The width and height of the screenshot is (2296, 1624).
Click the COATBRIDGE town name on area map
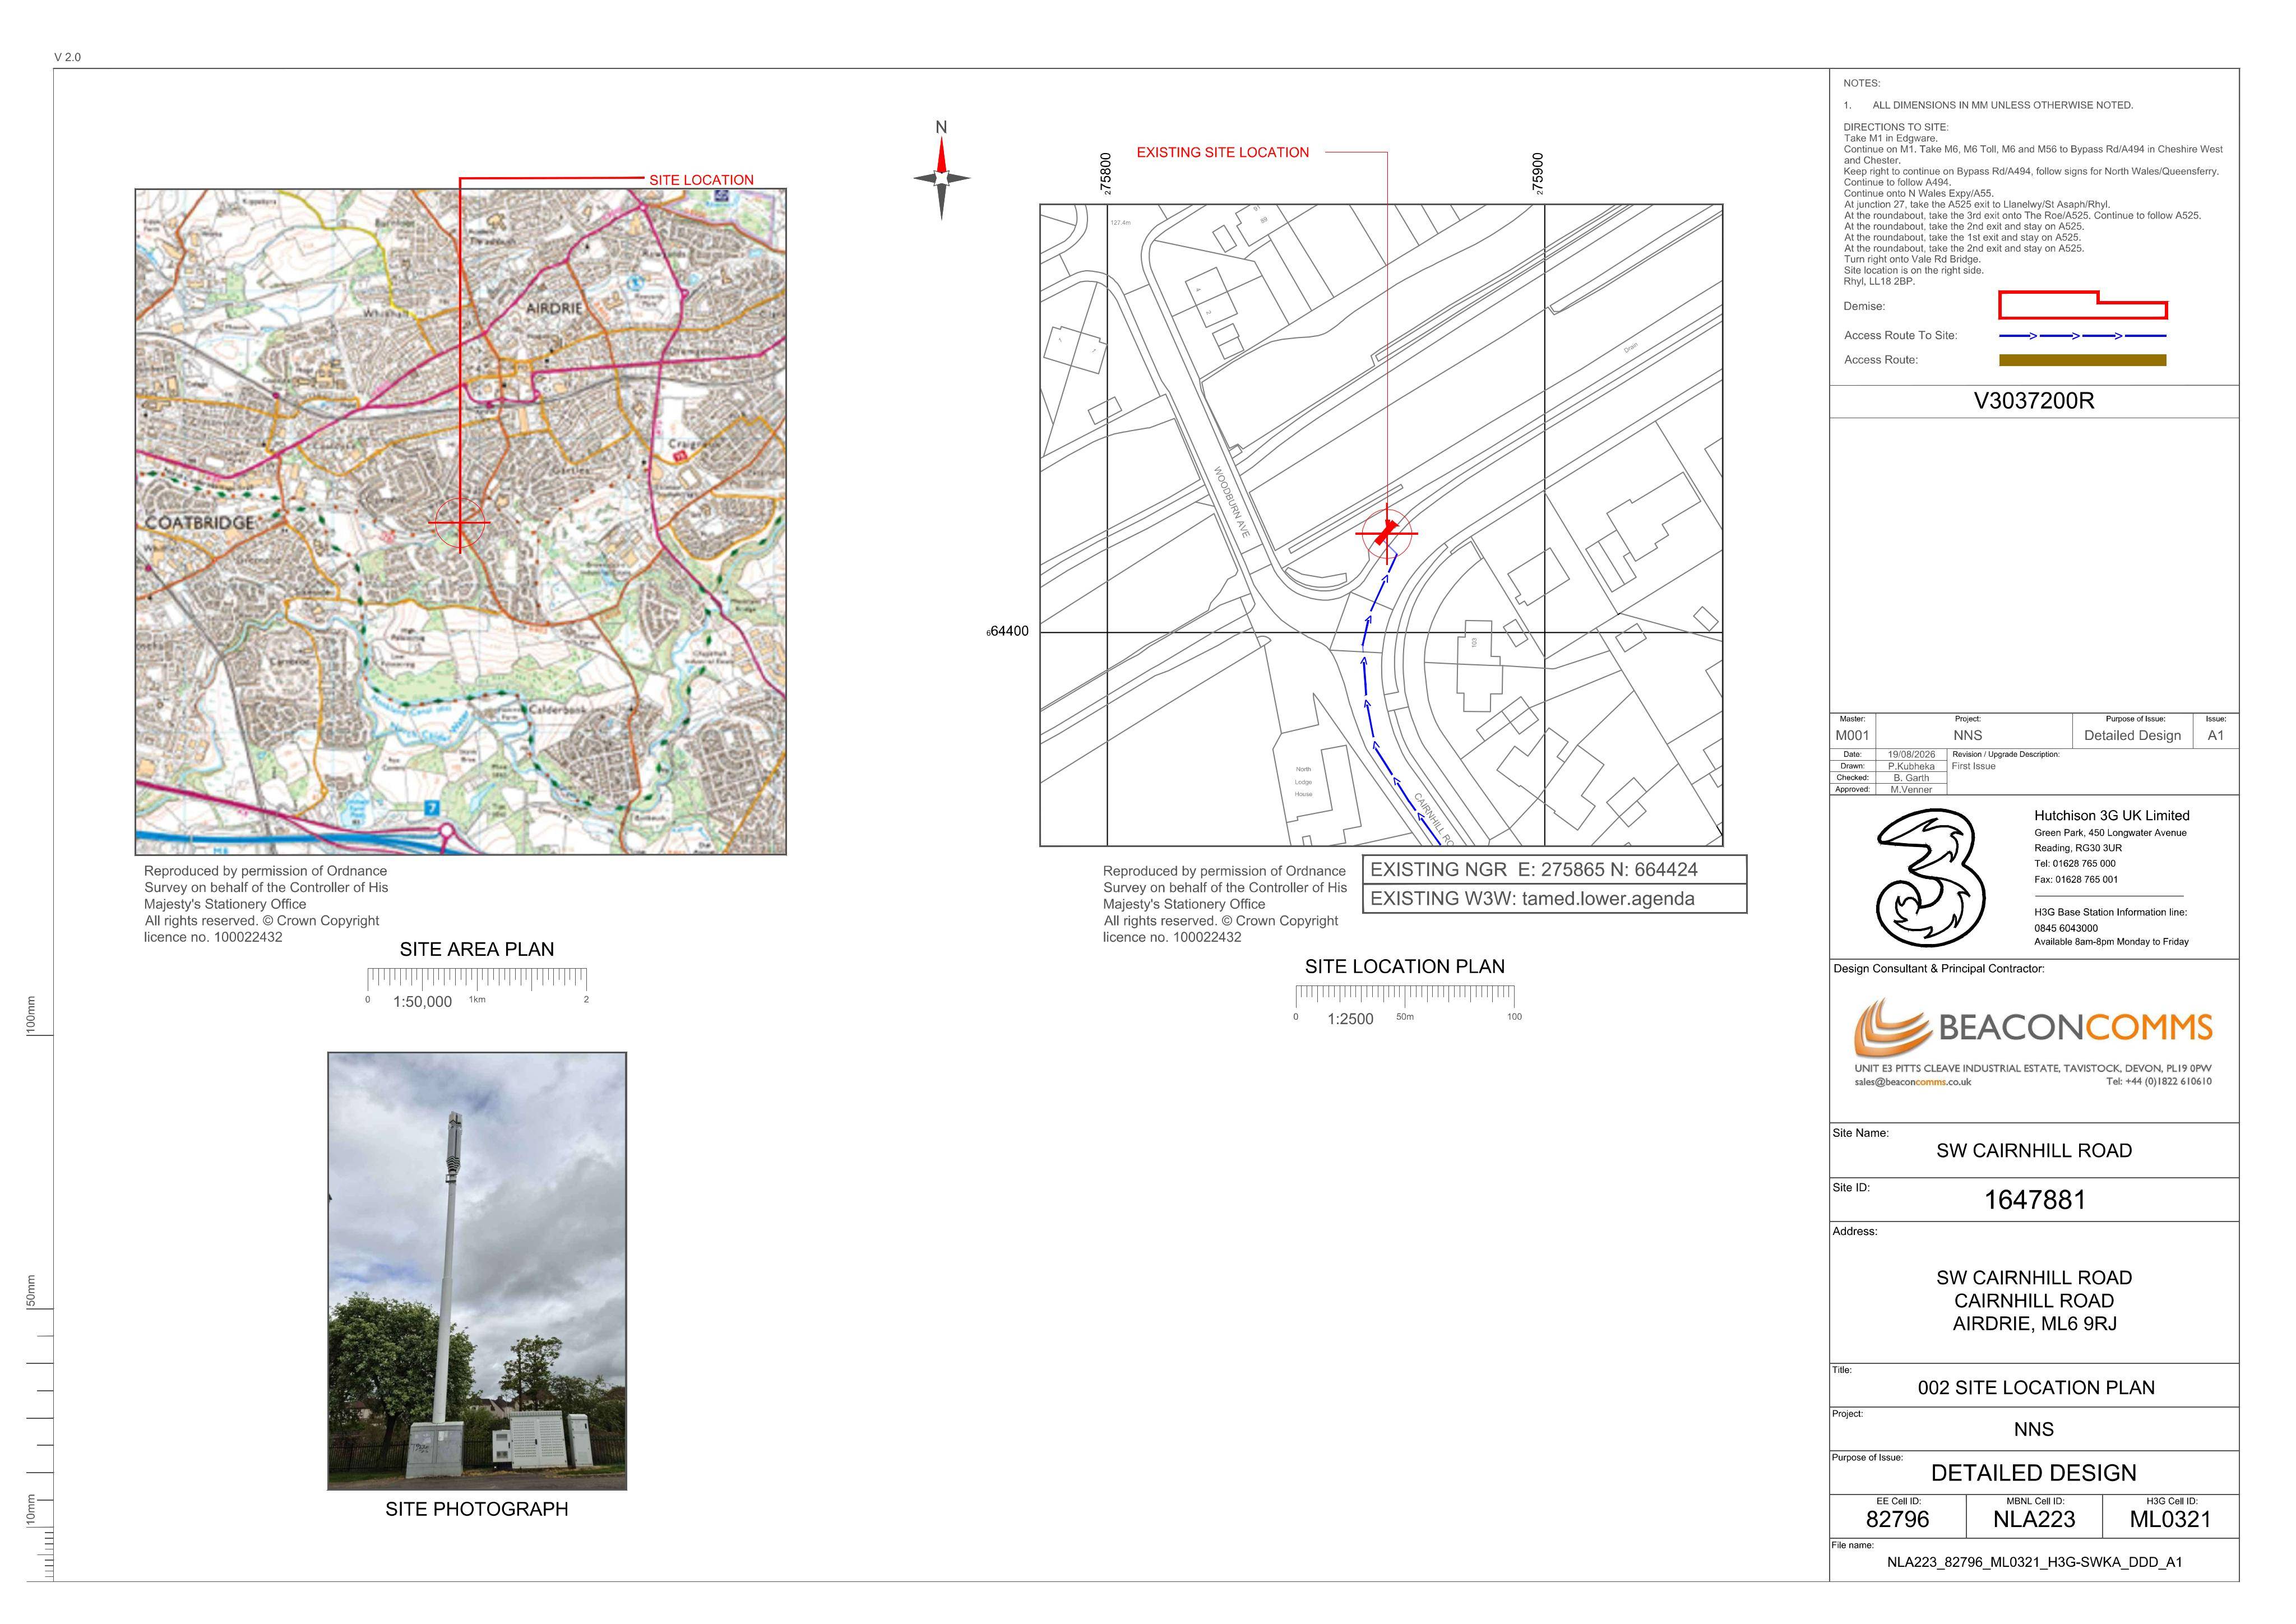[x=200, y=523]
